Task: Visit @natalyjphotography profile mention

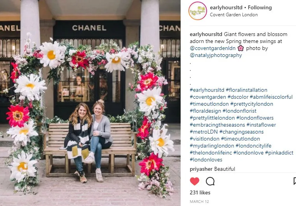Action: (x=216, y=55)
